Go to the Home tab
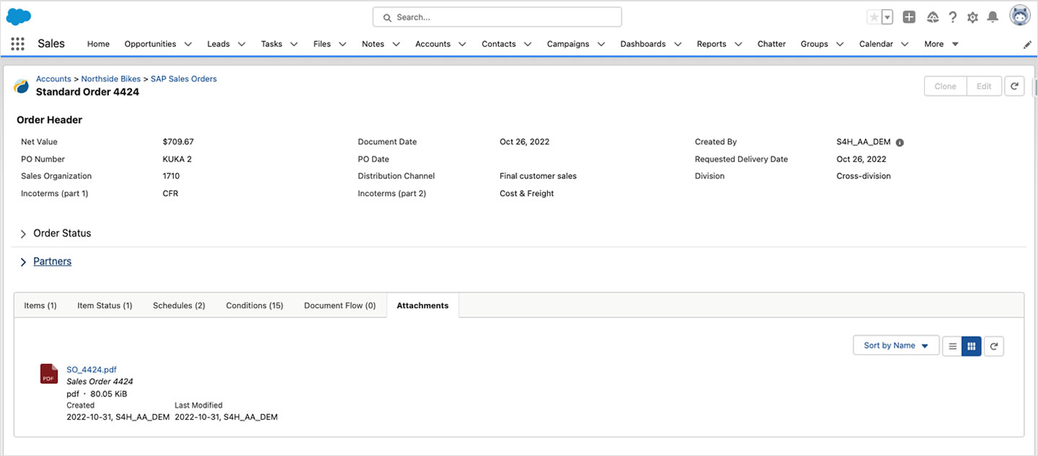Screen dimensions: 1038x456 point(98,44)
